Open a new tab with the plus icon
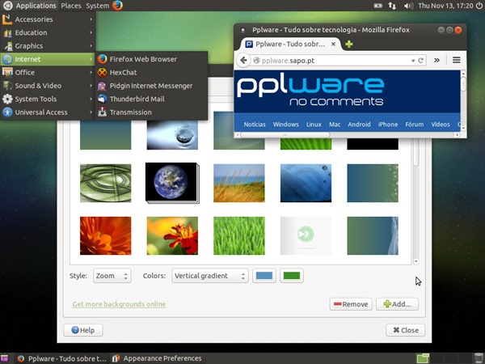This screenshot has height=364, width=485. coord(349,44)
